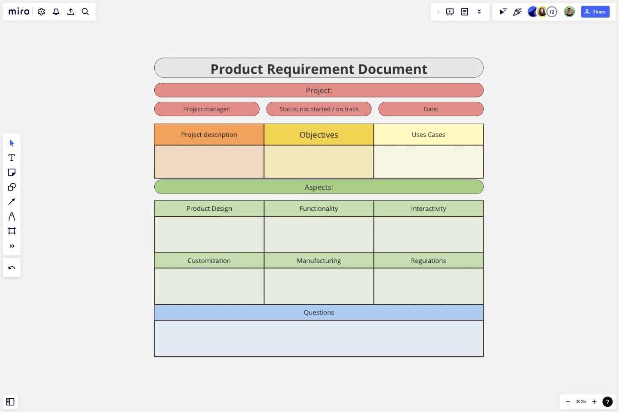
Task: Click the Miro logo
Action: pos(19,12)
